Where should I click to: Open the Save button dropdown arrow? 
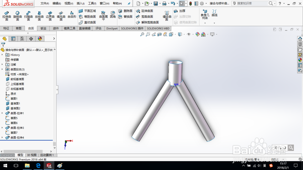pyautogui.click(x=160, y=3)
